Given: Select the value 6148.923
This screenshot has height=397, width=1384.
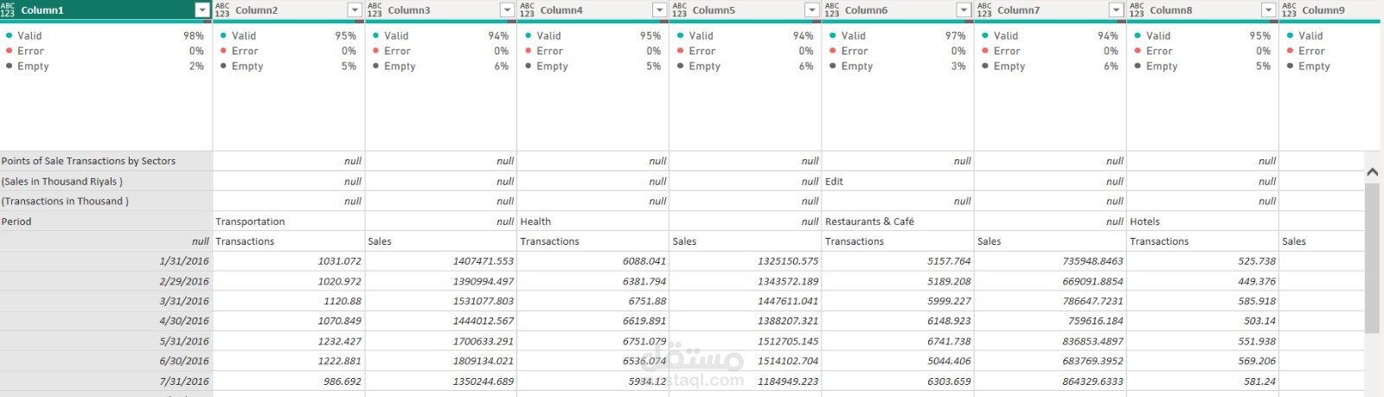Looking at the screenshot, I should point(898,321).
